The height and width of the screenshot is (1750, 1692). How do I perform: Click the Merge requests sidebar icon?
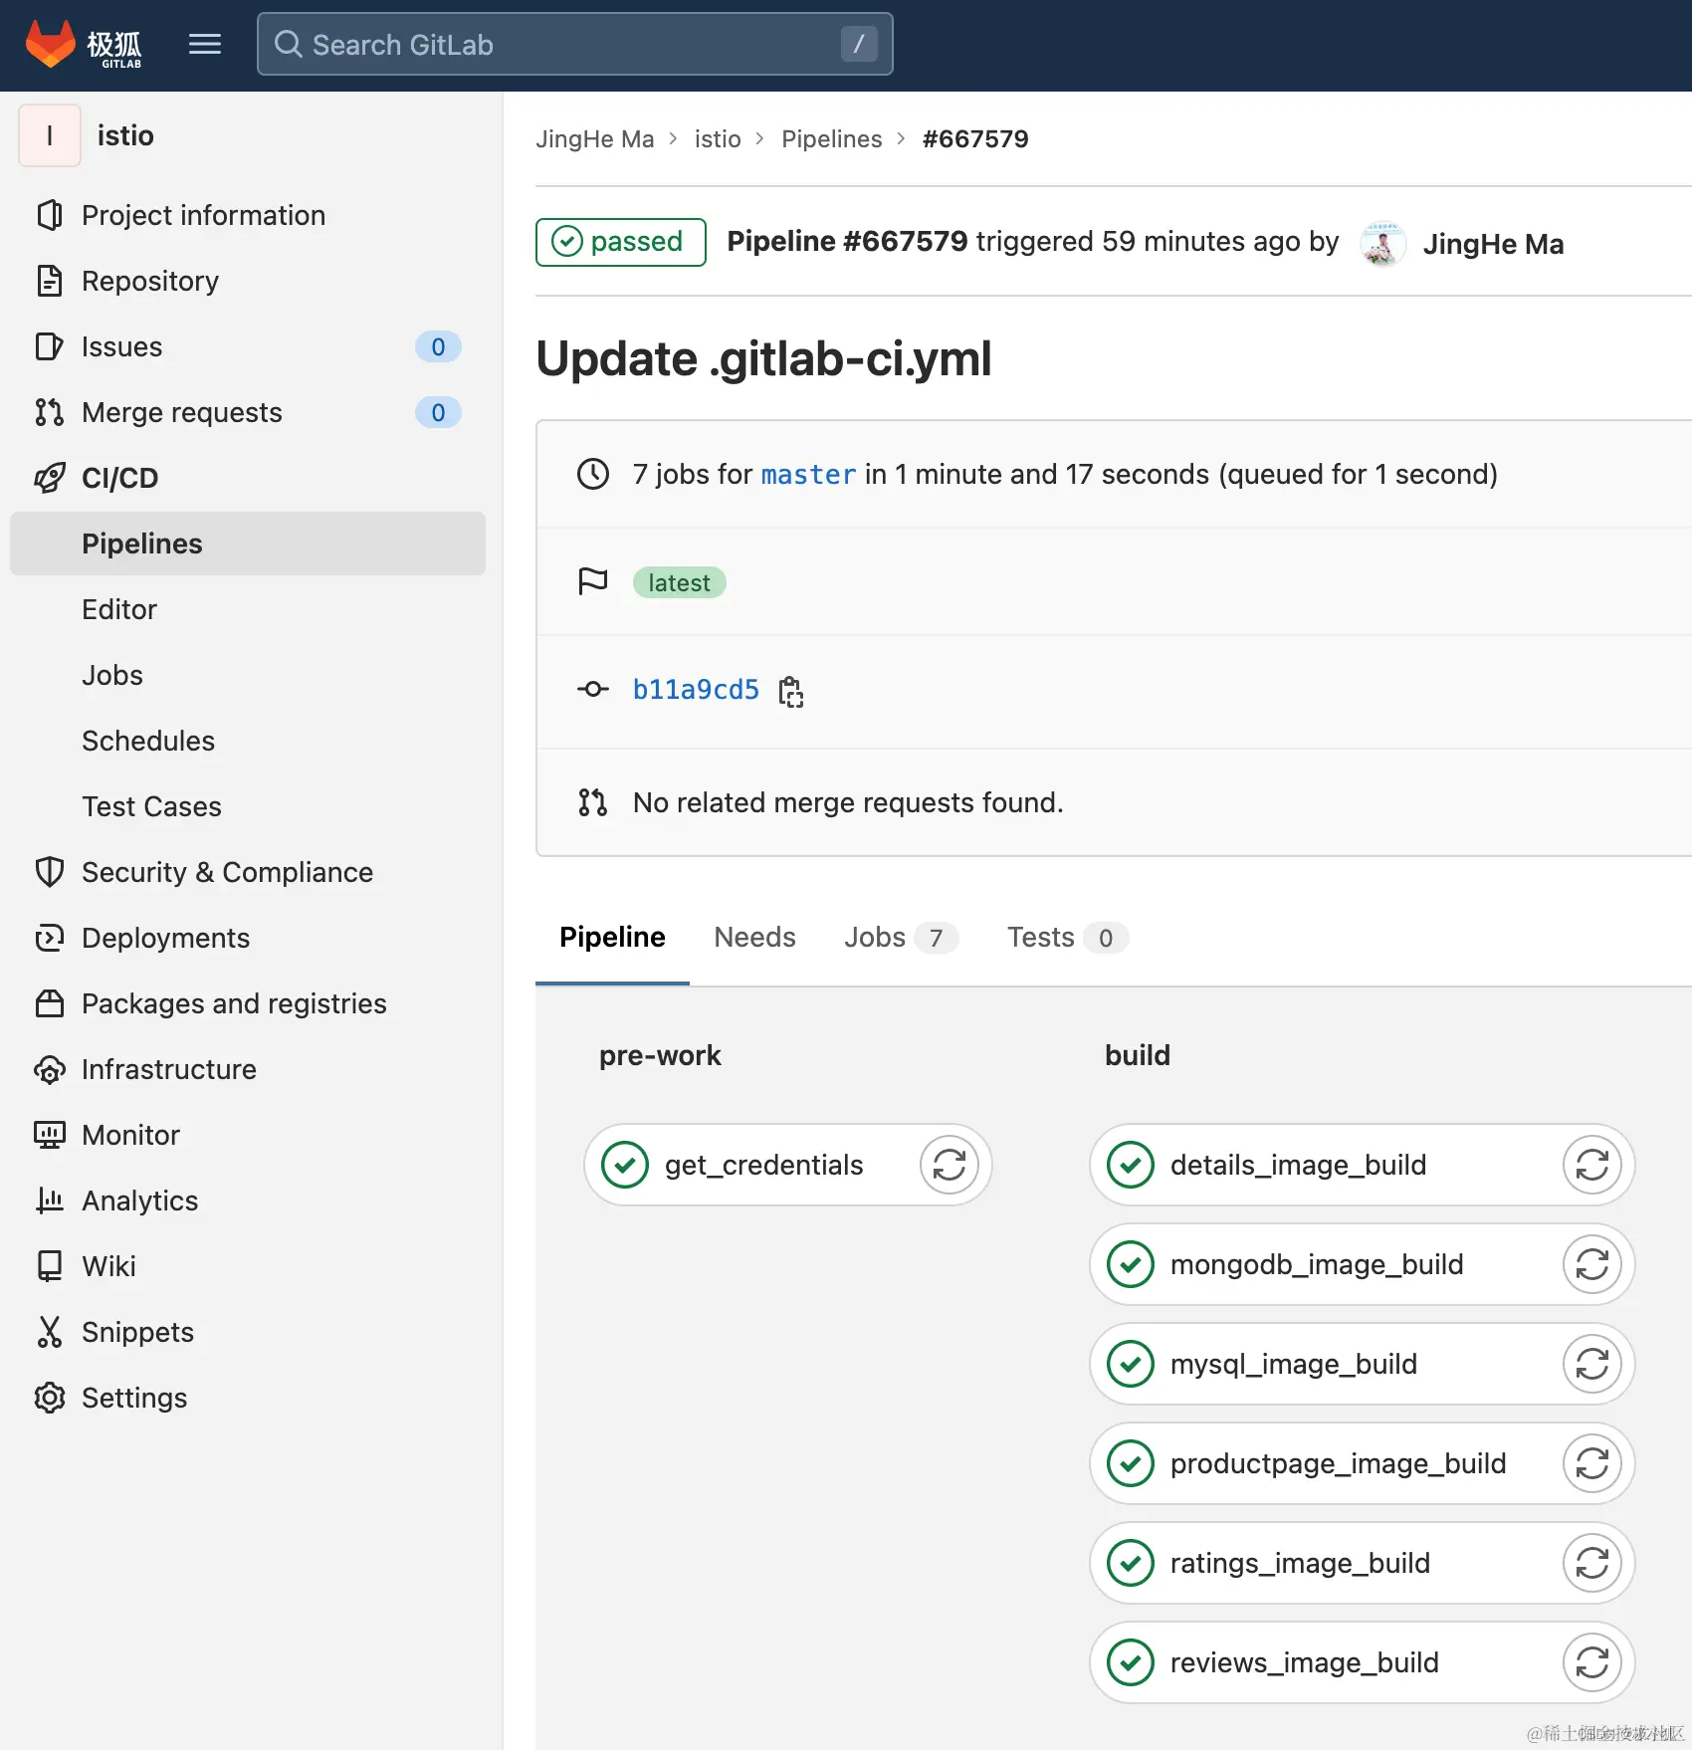[50, 412]
